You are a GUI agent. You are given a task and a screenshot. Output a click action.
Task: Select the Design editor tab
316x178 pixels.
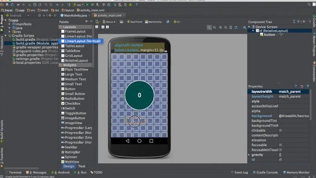tap(69, 166)
